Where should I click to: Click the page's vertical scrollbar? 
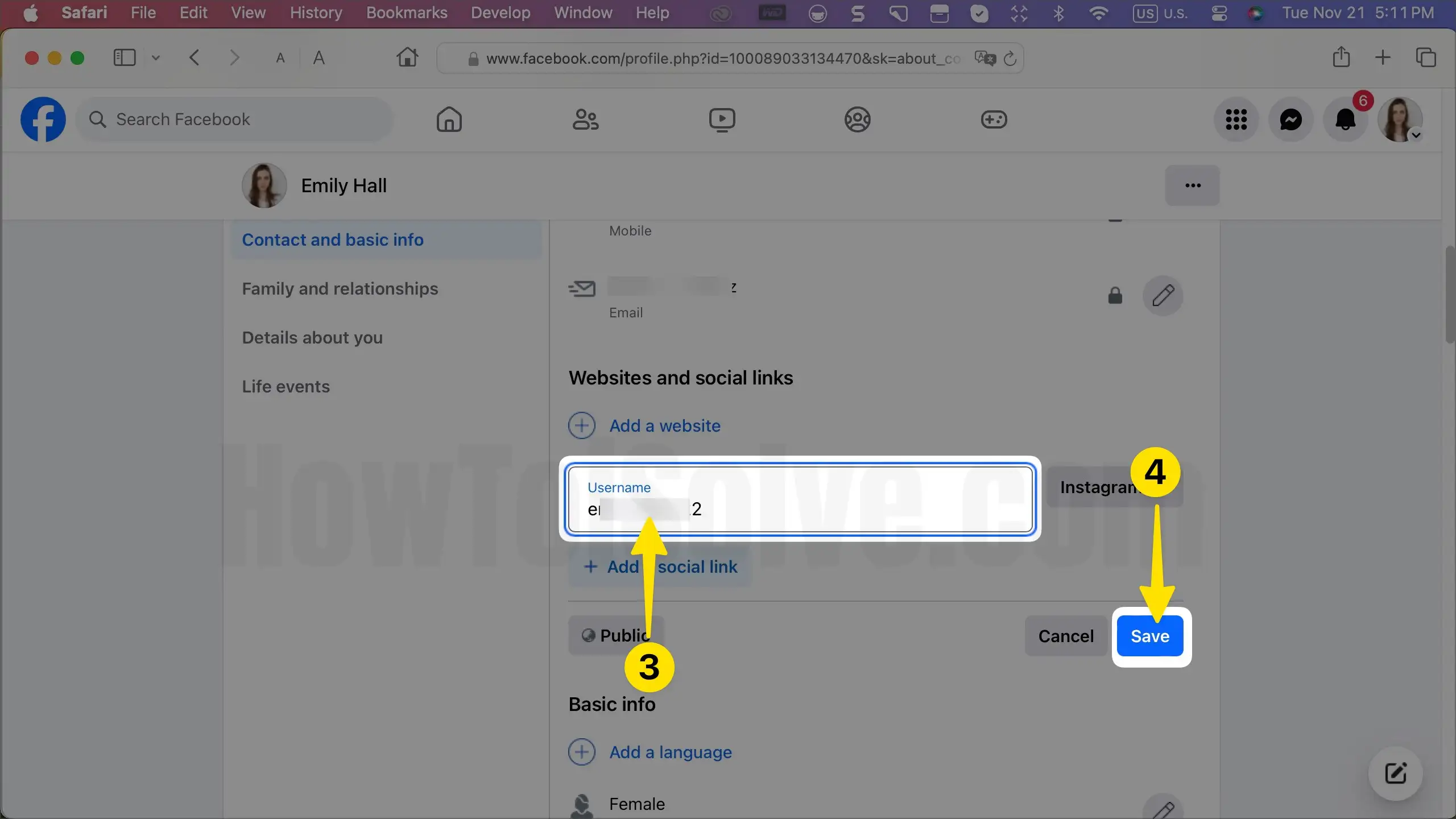[1450, 294]
